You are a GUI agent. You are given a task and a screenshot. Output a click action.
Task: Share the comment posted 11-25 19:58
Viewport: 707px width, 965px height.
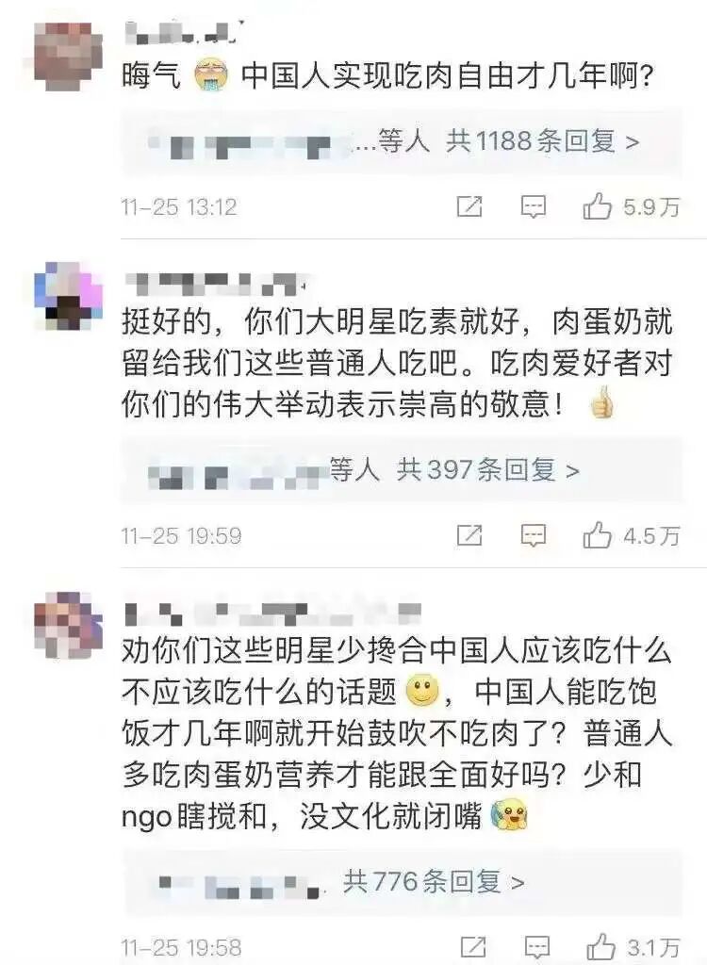(x=473, y=947)
